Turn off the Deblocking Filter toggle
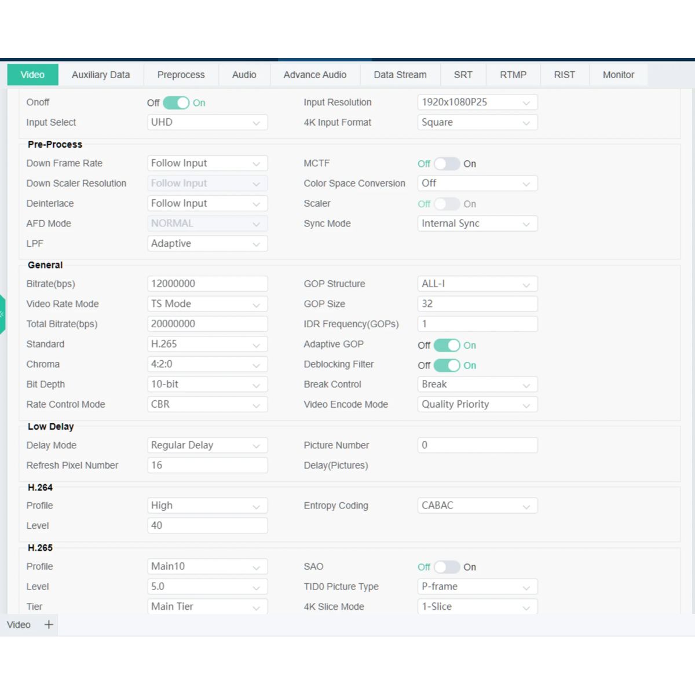Screen dimensions: 695x695 pyautogui.click(x=447, y=365)
